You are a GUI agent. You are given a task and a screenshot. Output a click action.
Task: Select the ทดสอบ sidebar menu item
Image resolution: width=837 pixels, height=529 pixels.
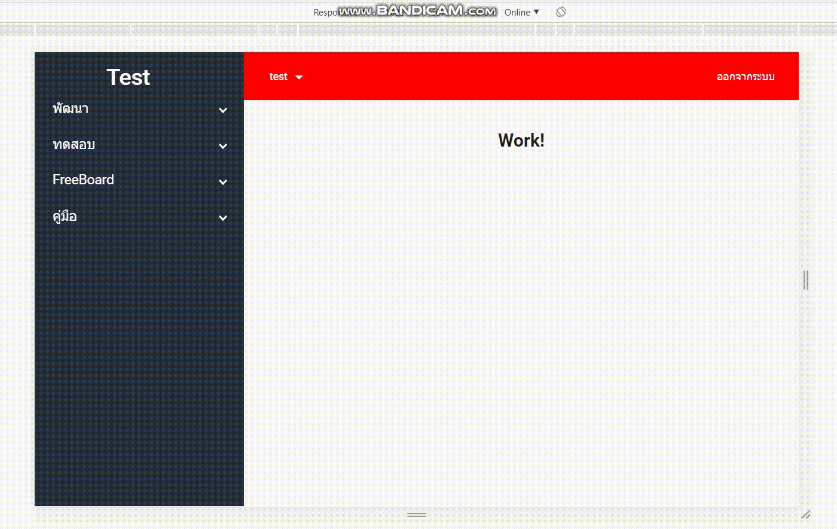coord(73,145)
